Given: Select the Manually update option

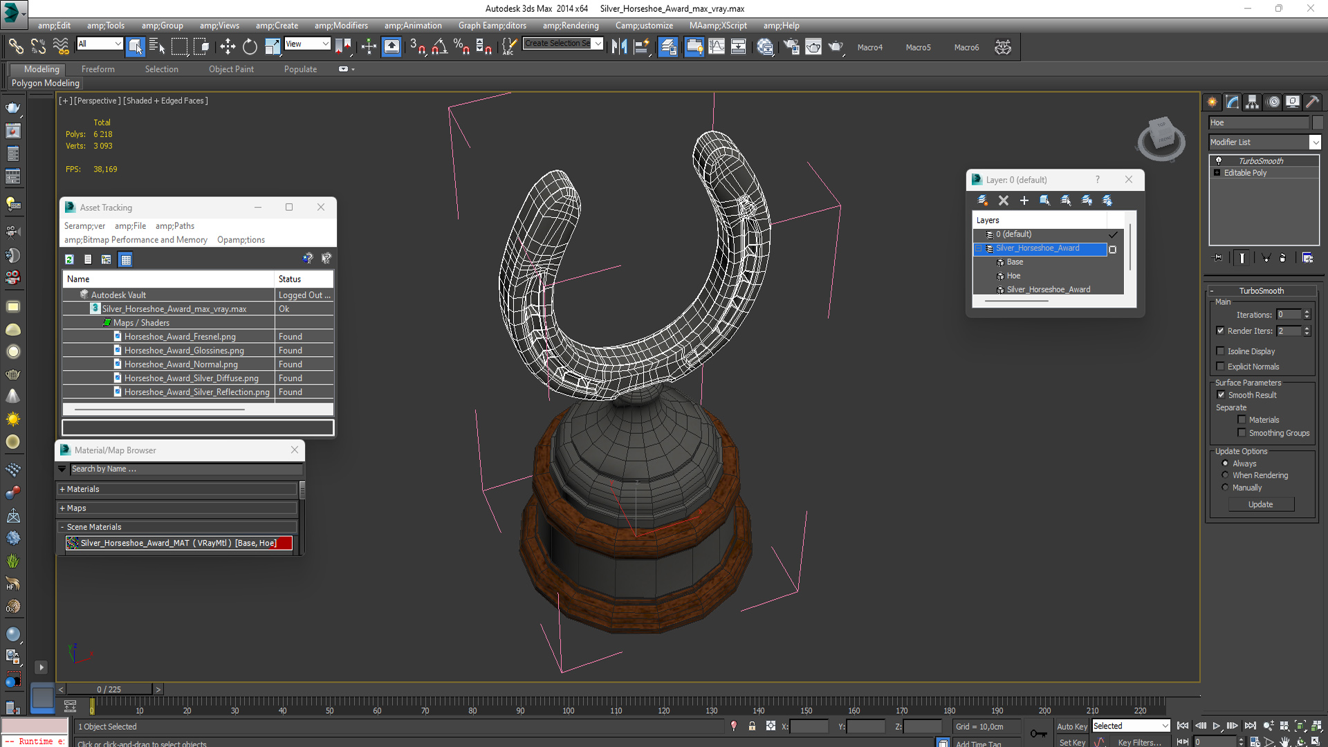Looking at the screenshot, I should tap(1225, 488).
